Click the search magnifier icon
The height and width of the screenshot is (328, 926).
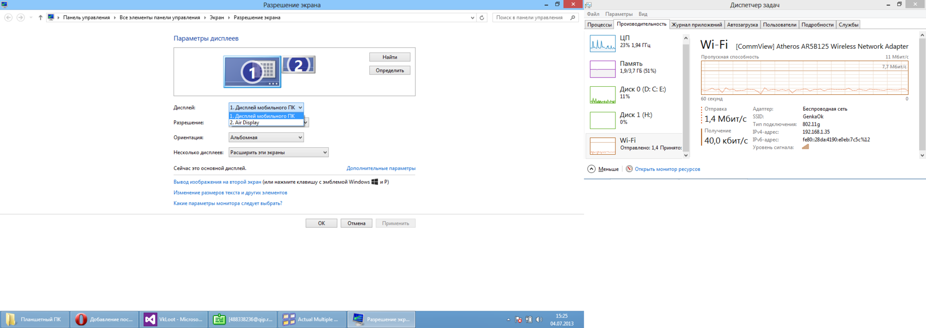572,17
